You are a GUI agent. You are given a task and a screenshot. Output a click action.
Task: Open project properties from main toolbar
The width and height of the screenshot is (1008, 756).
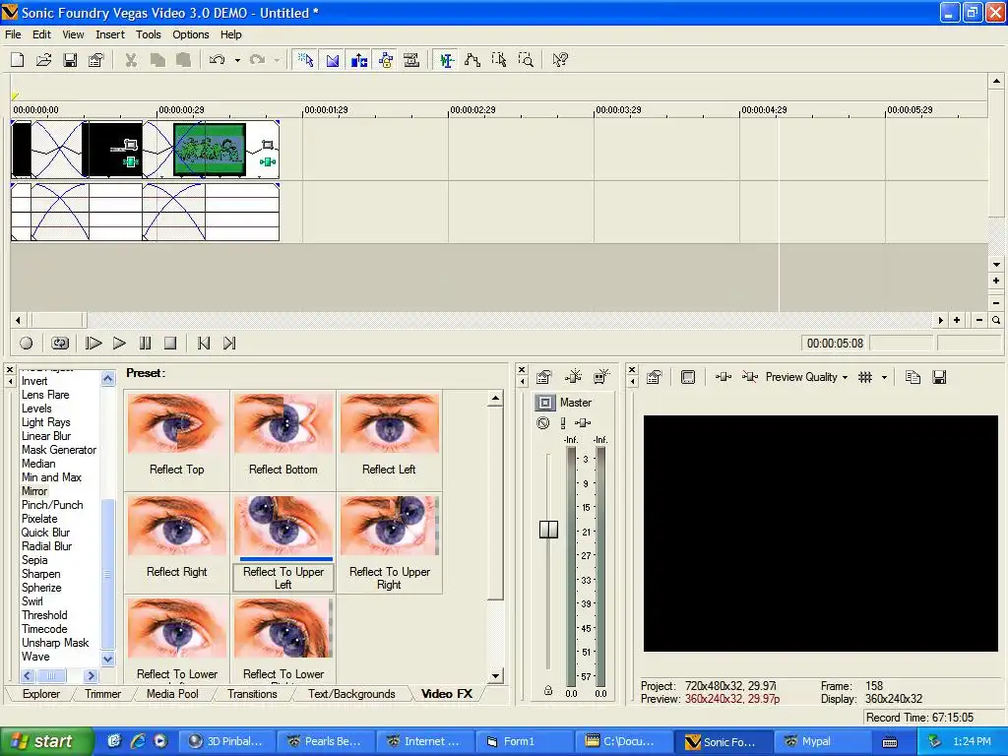[96, 60]
